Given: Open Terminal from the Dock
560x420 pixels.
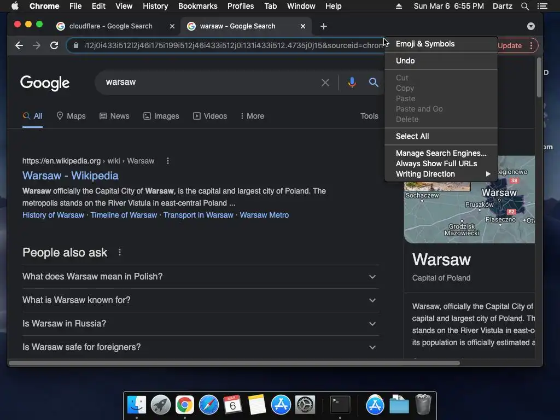Looking at the screenshot, I should [x=340, y=405].
